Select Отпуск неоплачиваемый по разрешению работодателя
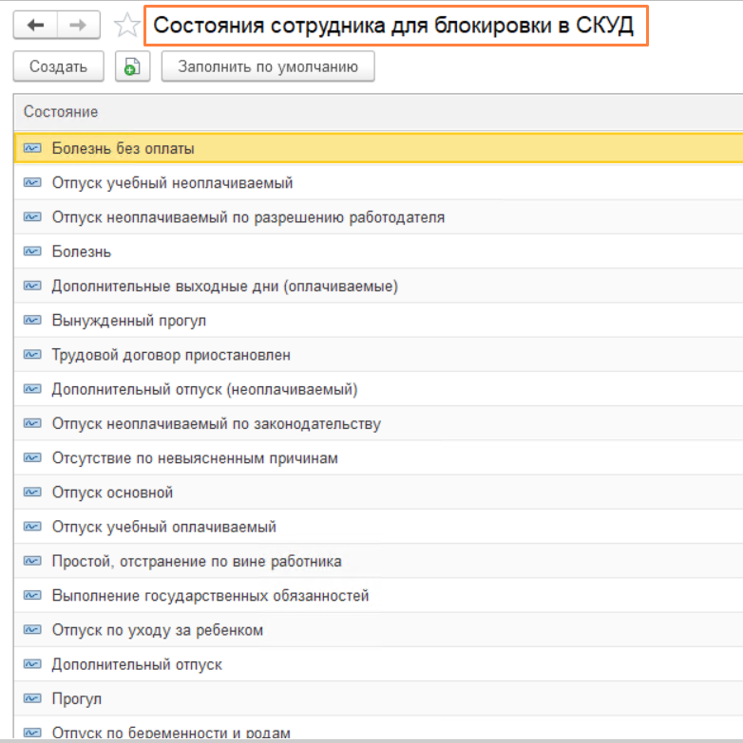The image size is (743, 743). (248, 217)
